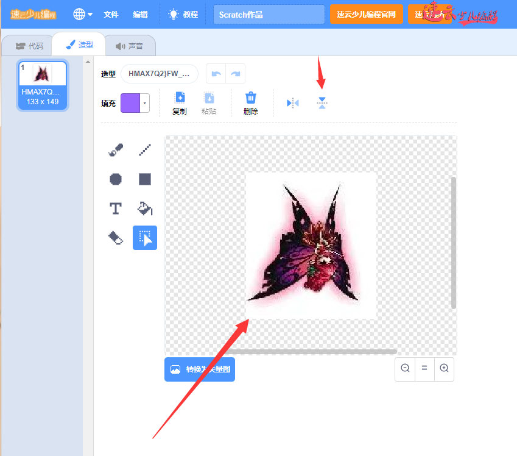The width and height of the screenshot is (517, 456).
Task: Select the Circle tool
Action: coord(116,179)
